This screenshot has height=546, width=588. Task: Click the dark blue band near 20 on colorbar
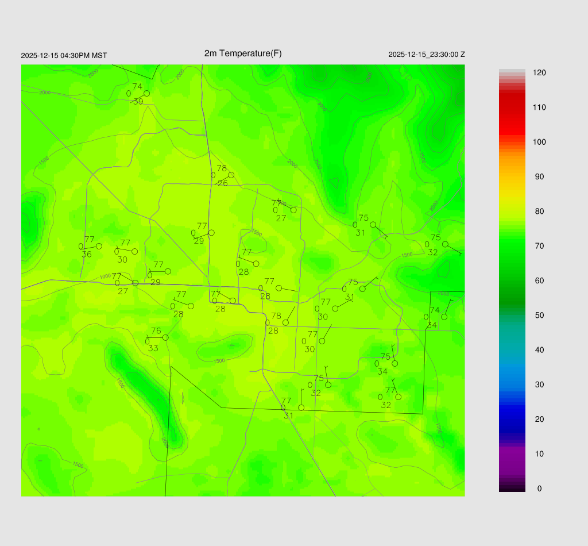(512, 419)
